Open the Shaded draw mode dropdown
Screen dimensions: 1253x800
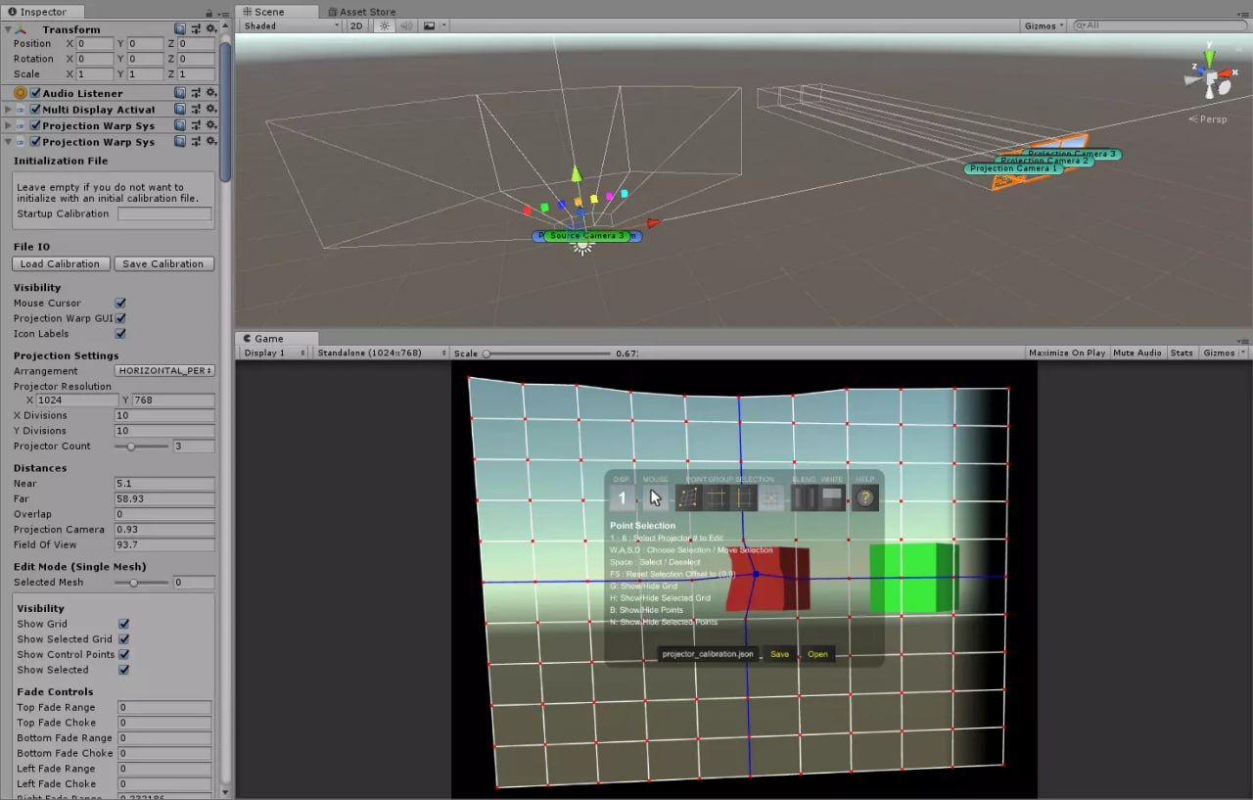291,25
